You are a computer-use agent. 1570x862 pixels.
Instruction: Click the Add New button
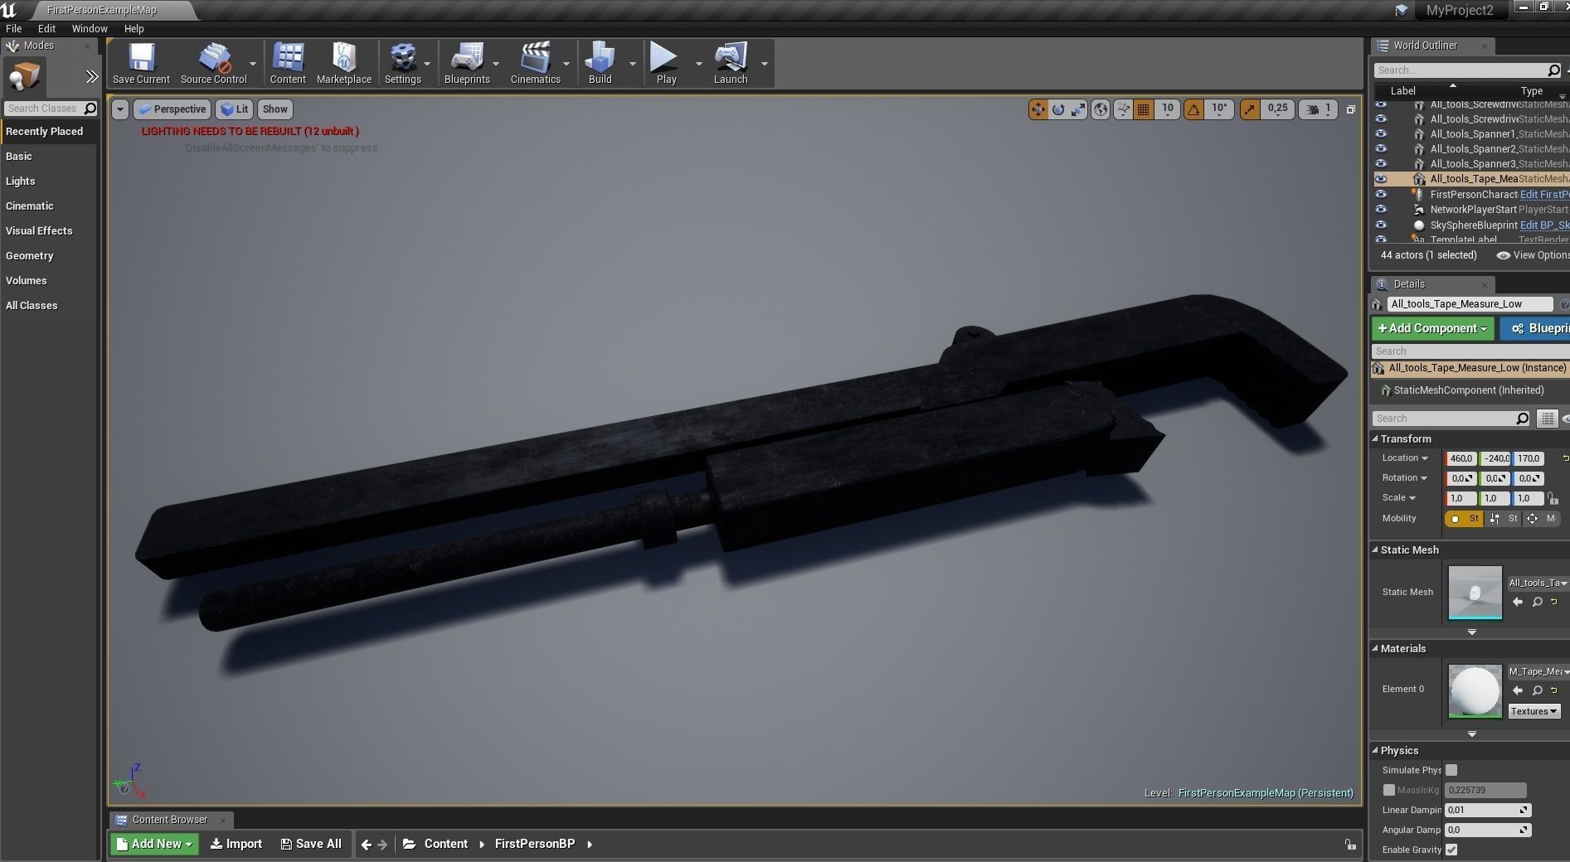[154, 844]
